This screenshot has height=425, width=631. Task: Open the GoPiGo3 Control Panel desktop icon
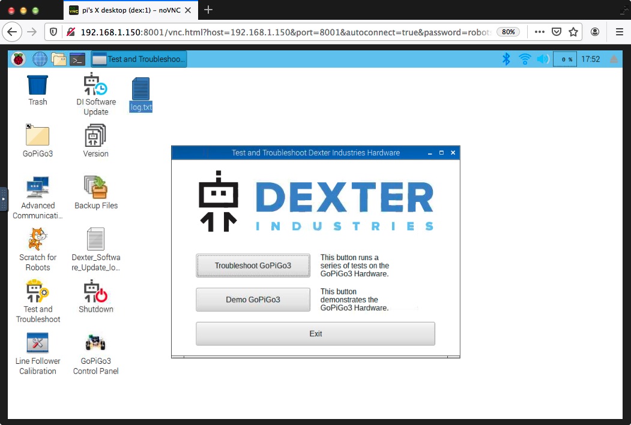tap(95, 343)
